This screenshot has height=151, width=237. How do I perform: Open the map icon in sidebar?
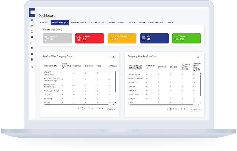(x=32, y=37)
